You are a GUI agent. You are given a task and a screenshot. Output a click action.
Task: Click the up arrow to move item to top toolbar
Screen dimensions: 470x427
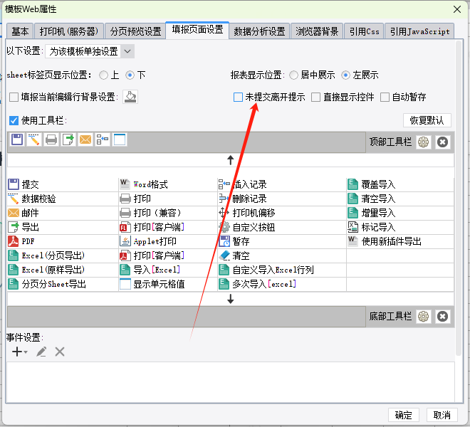[230, 159]
